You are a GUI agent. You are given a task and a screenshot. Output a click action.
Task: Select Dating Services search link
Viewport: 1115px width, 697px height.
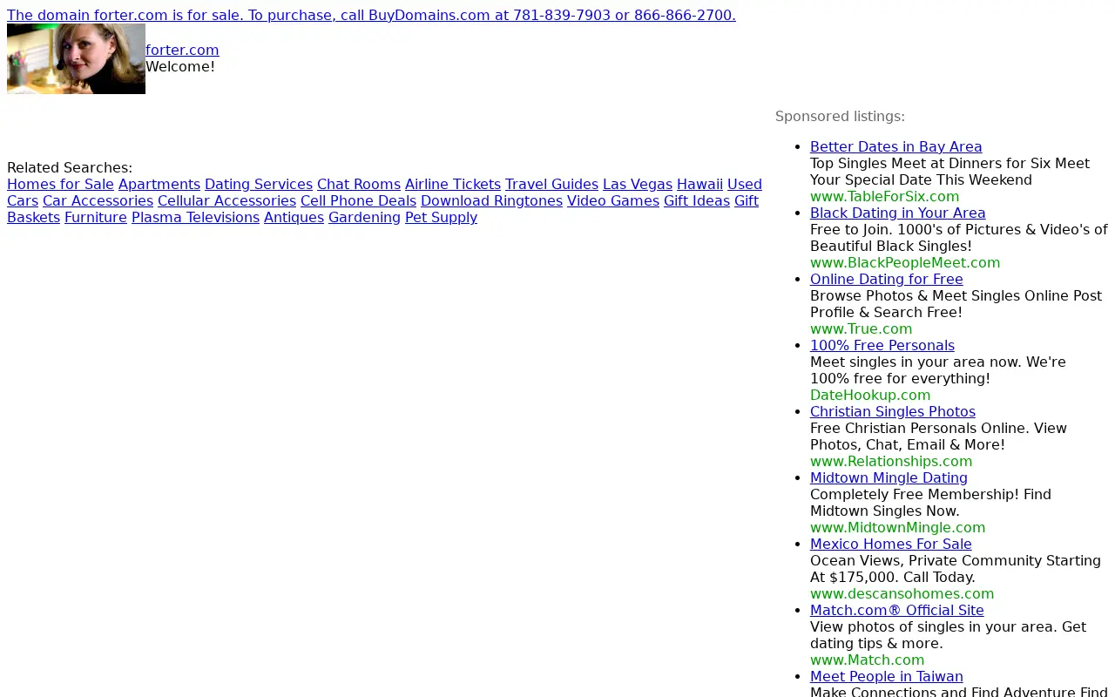[259, 184]
